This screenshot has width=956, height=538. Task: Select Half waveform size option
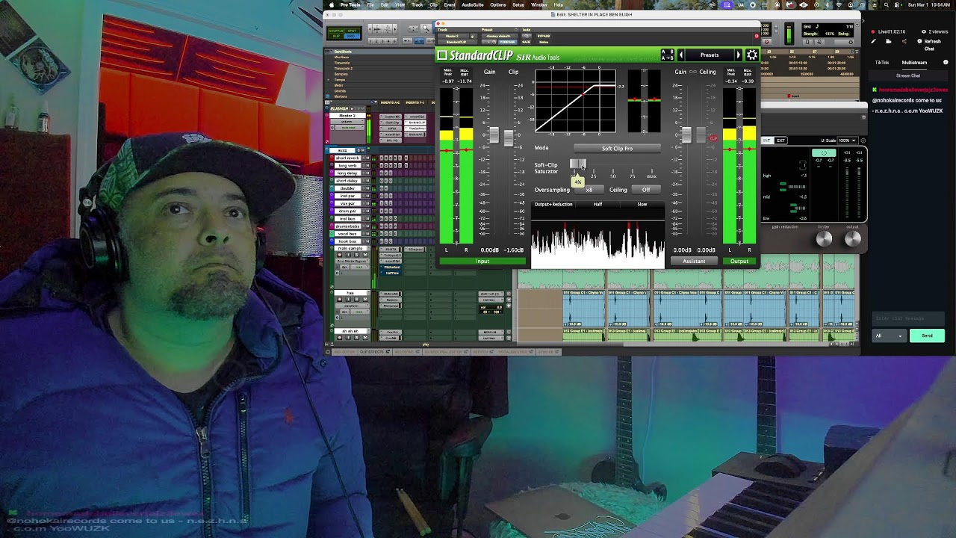[x=597, y=204]
